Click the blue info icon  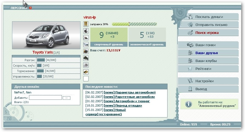(x=188, y=104)
